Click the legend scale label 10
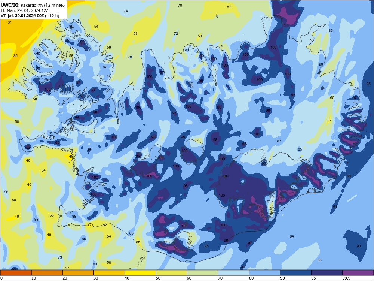 tap(34, 278)
